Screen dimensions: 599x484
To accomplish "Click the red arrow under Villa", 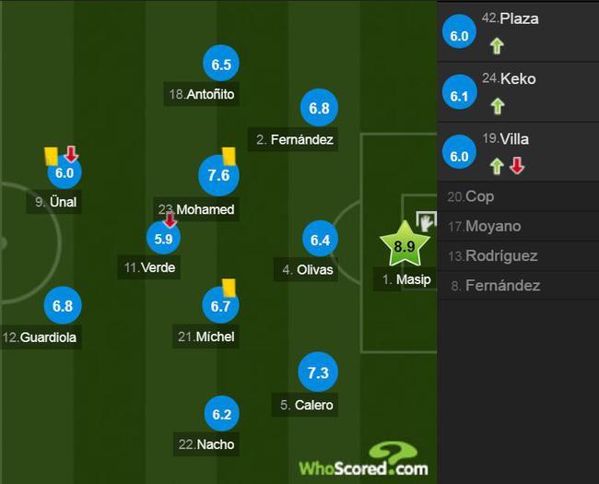I will click(517, 166).
